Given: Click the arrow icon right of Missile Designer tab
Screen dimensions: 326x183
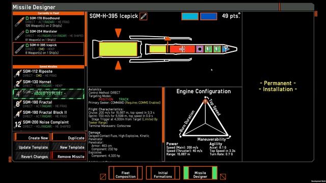Looking at the screenshot, I should [223, 176].
